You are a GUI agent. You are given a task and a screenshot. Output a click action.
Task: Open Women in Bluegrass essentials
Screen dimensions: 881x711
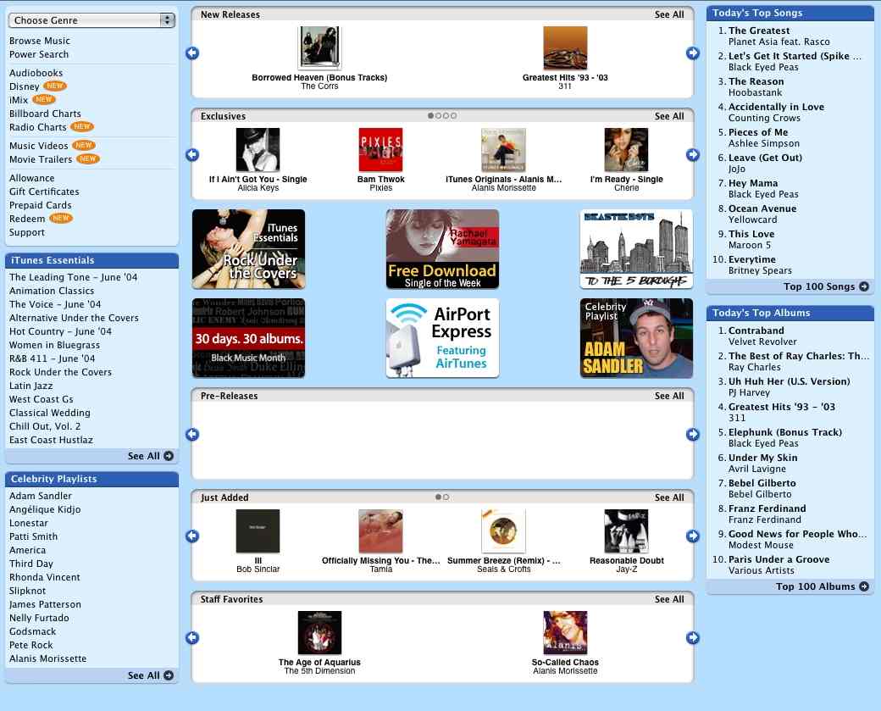pyautogui.click(x=54, y=345)
